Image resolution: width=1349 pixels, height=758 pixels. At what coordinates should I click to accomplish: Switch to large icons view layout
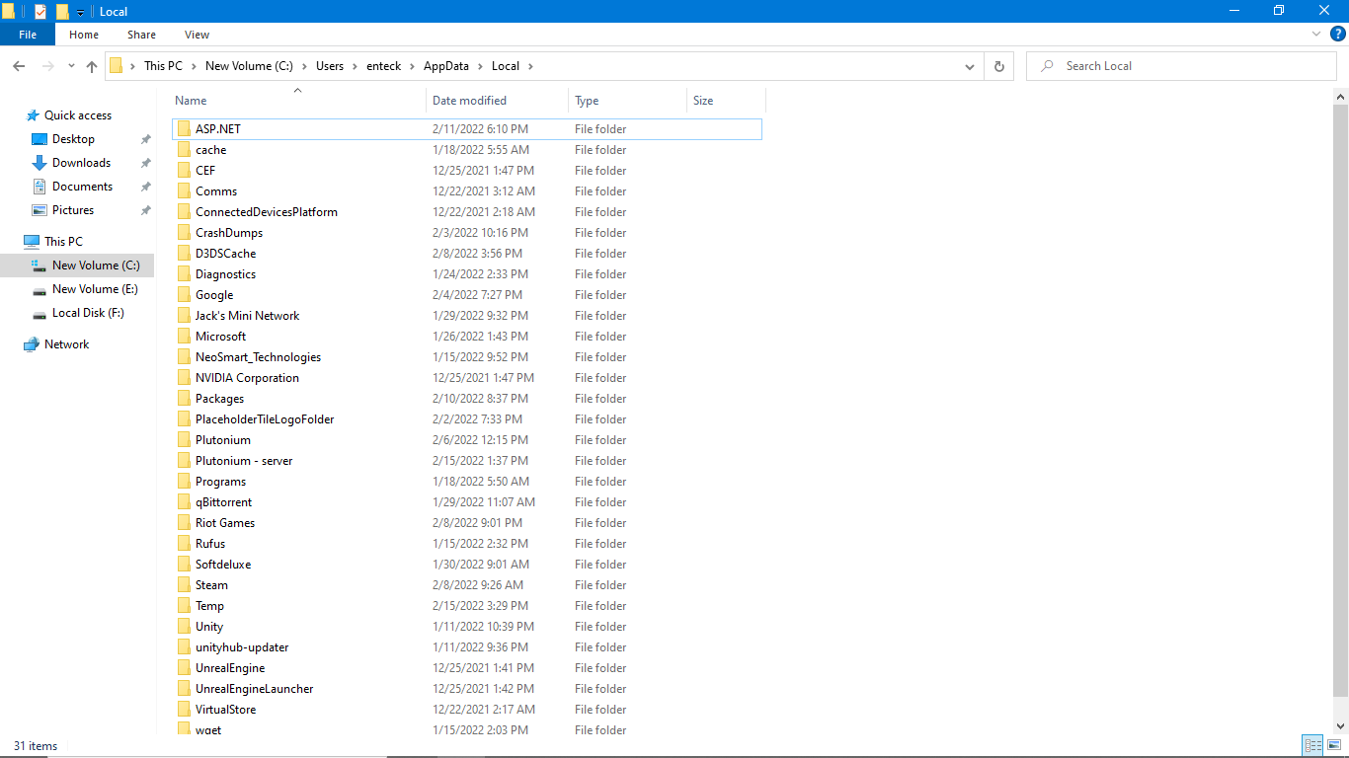[1334, 745]
